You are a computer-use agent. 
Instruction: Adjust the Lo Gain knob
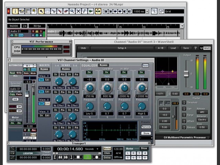pyautogui.click(x=90, y=88)
